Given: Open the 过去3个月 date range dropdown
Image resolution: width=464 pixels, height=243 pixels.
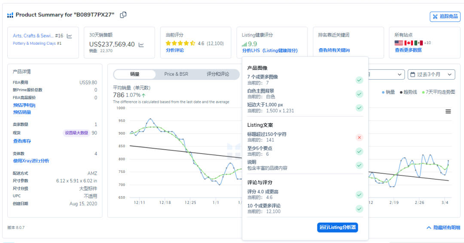Looking at the screenshot, I should (431, 74).
